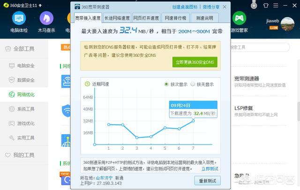Click the medal icon in title bar

254,5
